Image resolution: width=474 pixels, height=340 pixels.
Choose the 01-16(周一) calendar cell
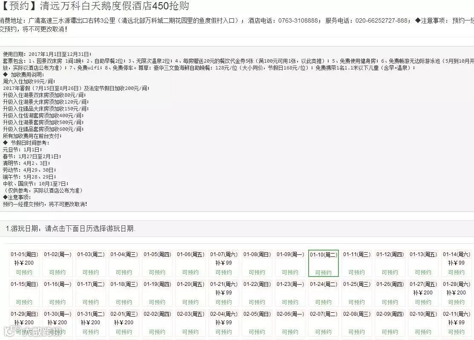click(58, 293)
